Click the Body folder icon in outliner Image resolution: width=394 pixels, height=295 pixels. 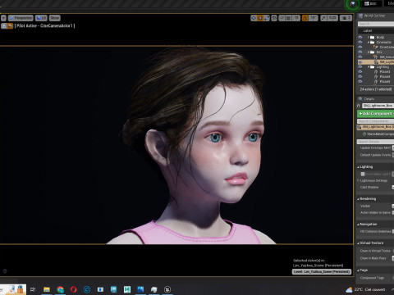(x=373, y=37)
